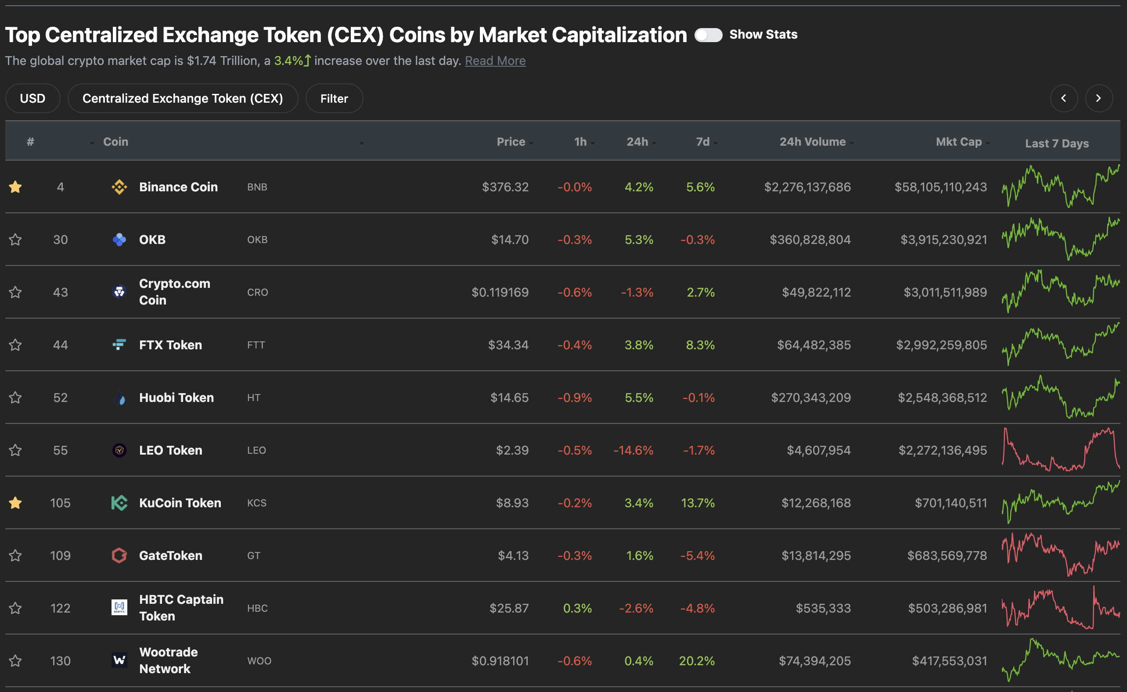Favorite LEO Token using its star icon
Viewport: 1127px width, 692px height.
point(15,450)
